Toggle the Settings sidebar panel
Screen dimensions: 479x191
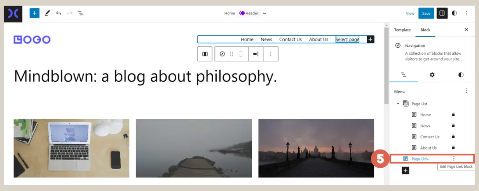(442, 14)
